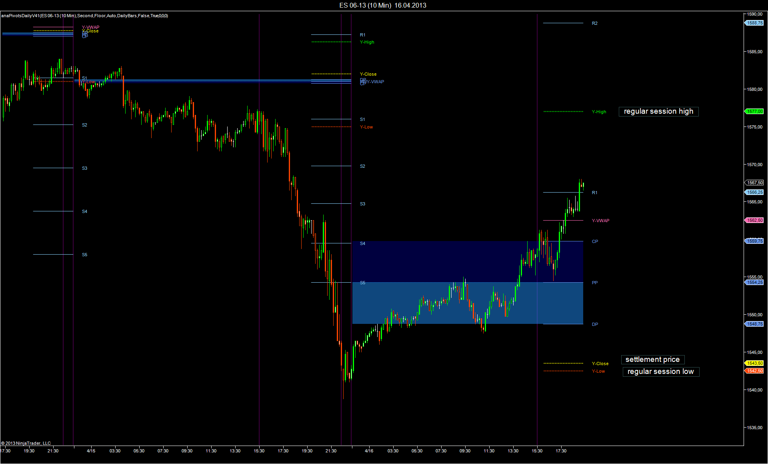The image size is (768, 464).
Task: Select the 1567,50 current price marker
Action: pos(755,183)
